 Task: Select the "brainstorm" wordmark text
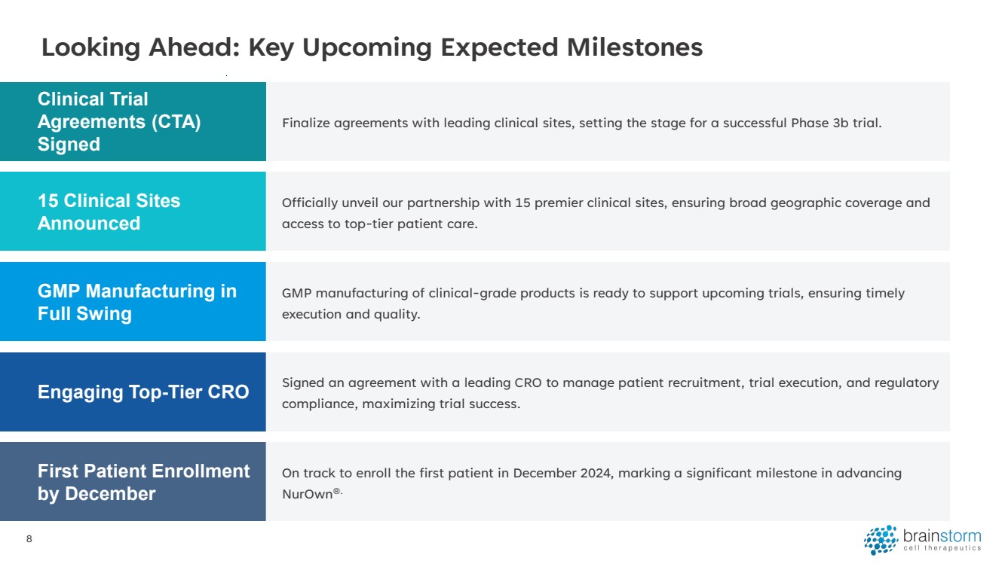pyautogui.click(x=942, y=536)
